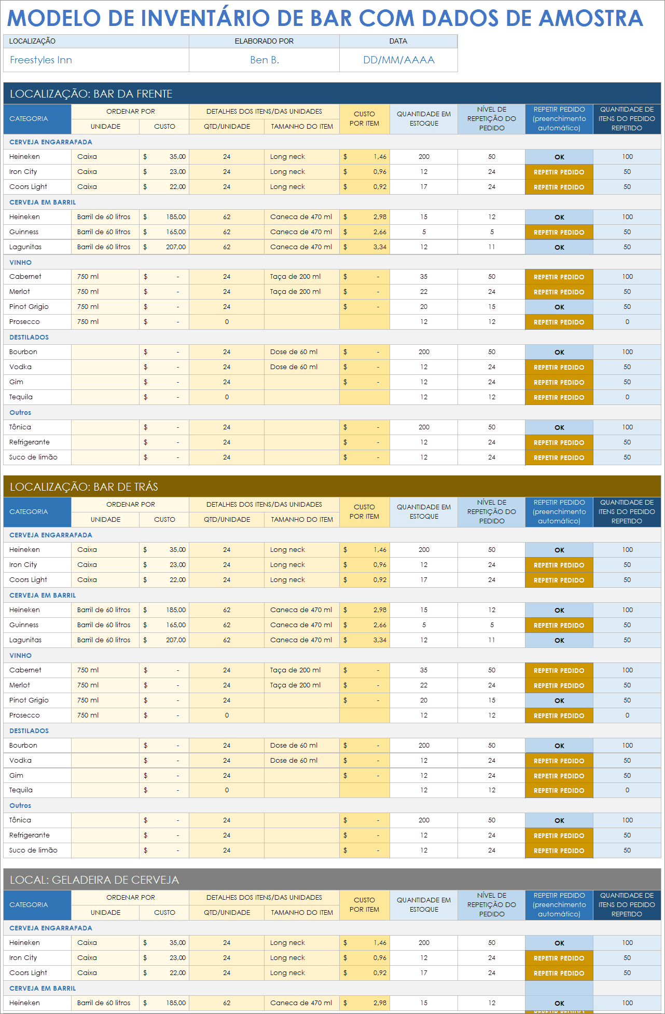Select Guinness 2,66 cost per item in Bar da Frente
Viewport: 665px width, 1014px height.
[365, 232]
